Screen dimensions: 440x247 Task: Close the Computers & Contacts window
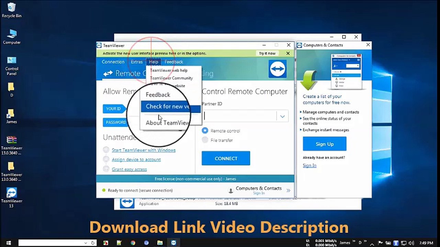click(368, 45)
